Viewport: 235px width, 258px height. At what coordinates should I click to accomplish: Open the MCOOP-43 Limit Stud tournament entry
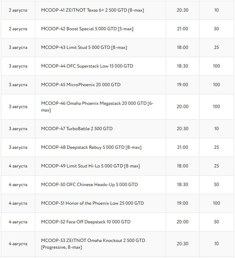(x=84, y=47)
